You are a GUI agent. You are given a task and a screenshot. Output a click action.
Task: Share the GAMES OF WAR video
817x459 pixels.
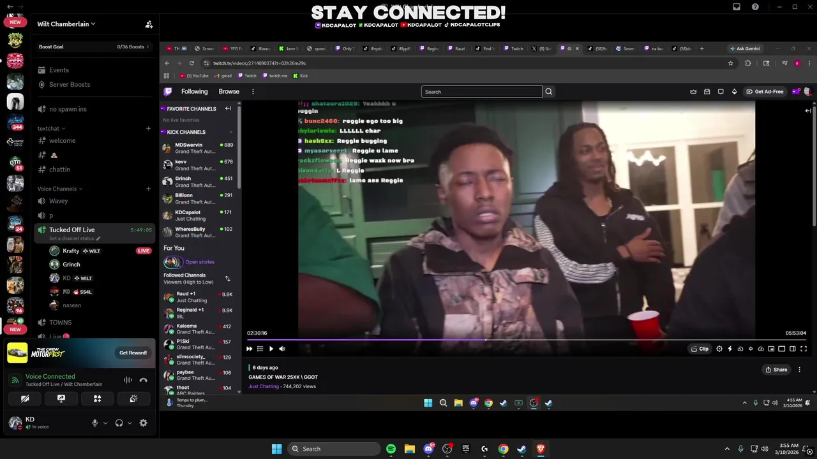click(776, 370)
